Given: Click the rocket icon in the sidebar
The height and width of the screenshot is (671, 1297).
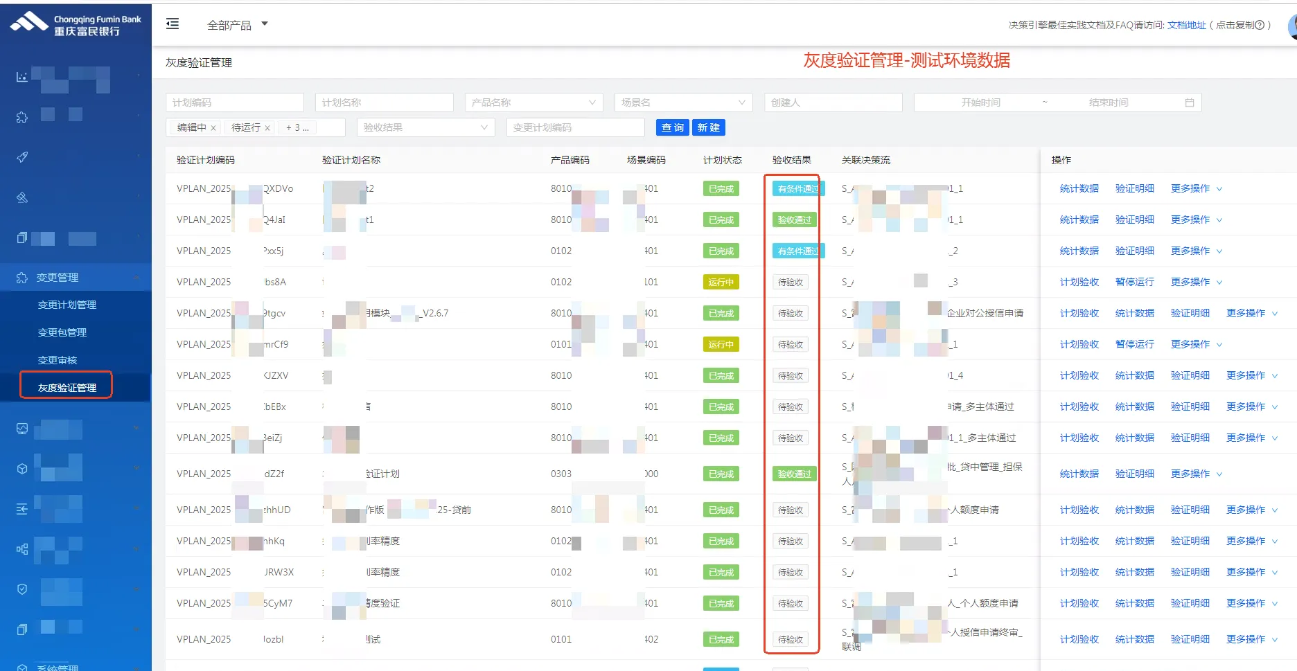Looking at the screenshot, I should (x=22, y=157).
